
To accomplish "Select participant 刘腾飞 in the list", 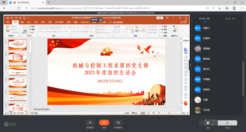I will tap(208, 28).
